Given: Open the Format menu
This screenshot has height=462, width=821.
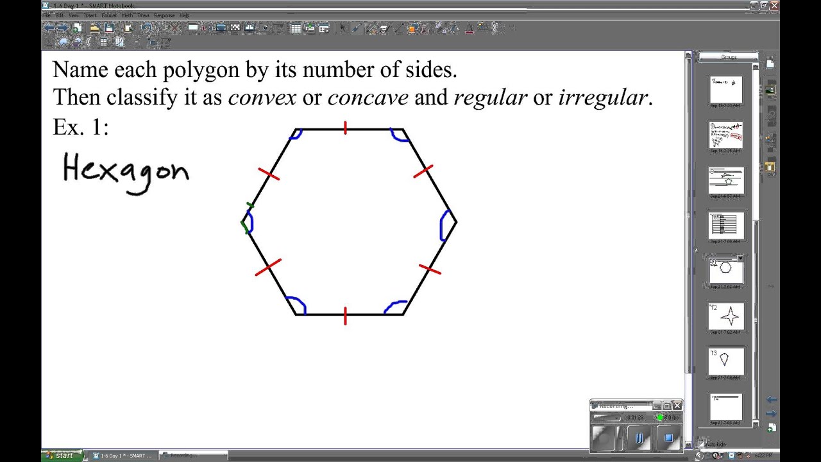Looking at the screenshot, I should point(109,15).
